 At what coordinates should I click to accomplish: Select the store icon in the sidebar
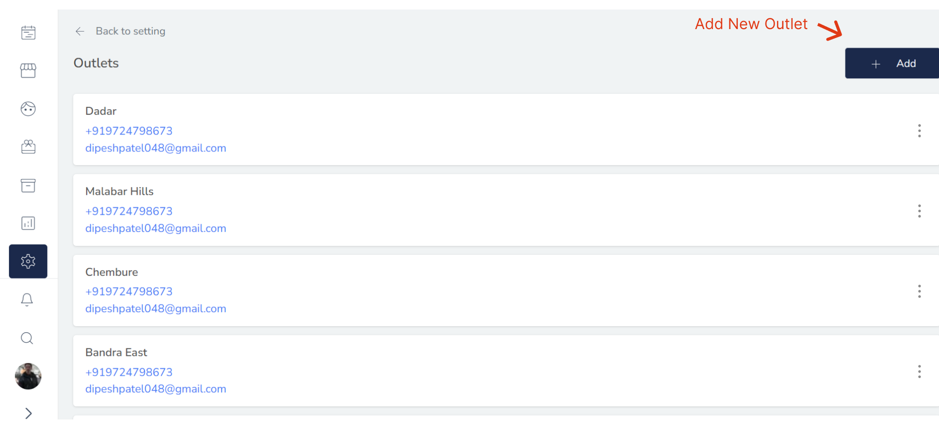[28, 70]
